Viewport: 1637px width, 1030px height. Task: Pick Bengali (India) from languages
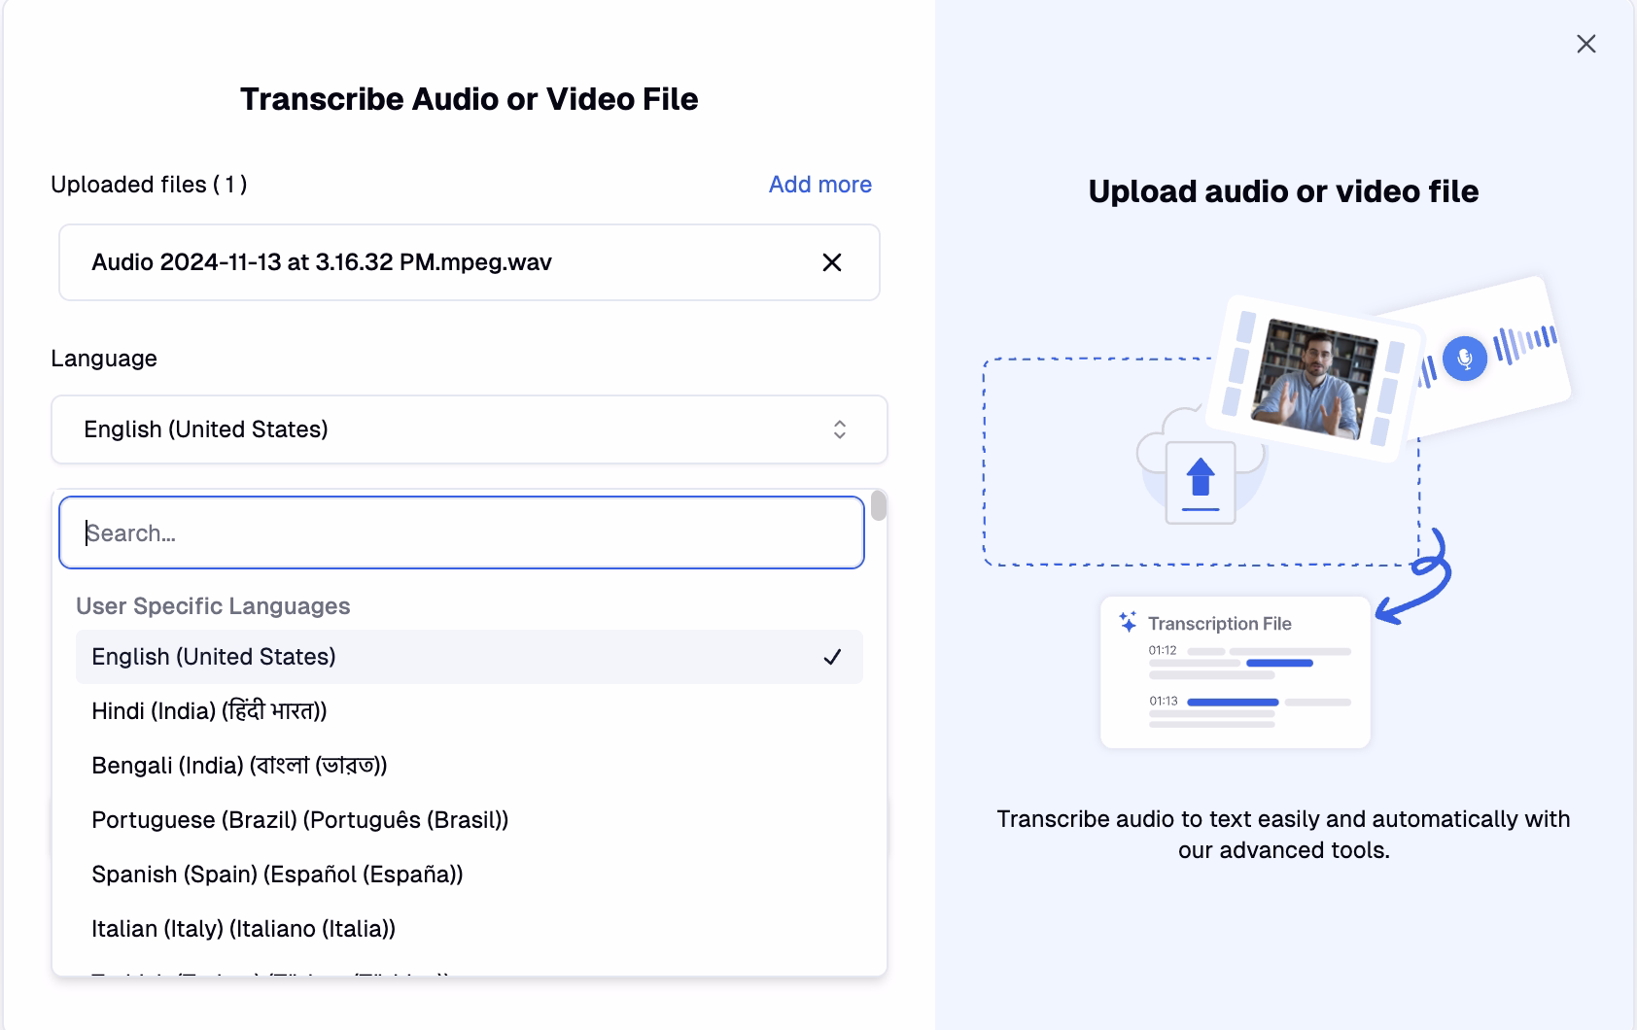[239, 766]
